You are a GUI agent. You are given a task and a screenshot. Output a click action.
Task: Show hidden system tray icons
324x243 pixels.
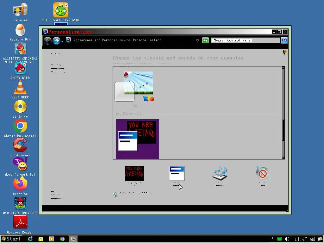[272, 239]
